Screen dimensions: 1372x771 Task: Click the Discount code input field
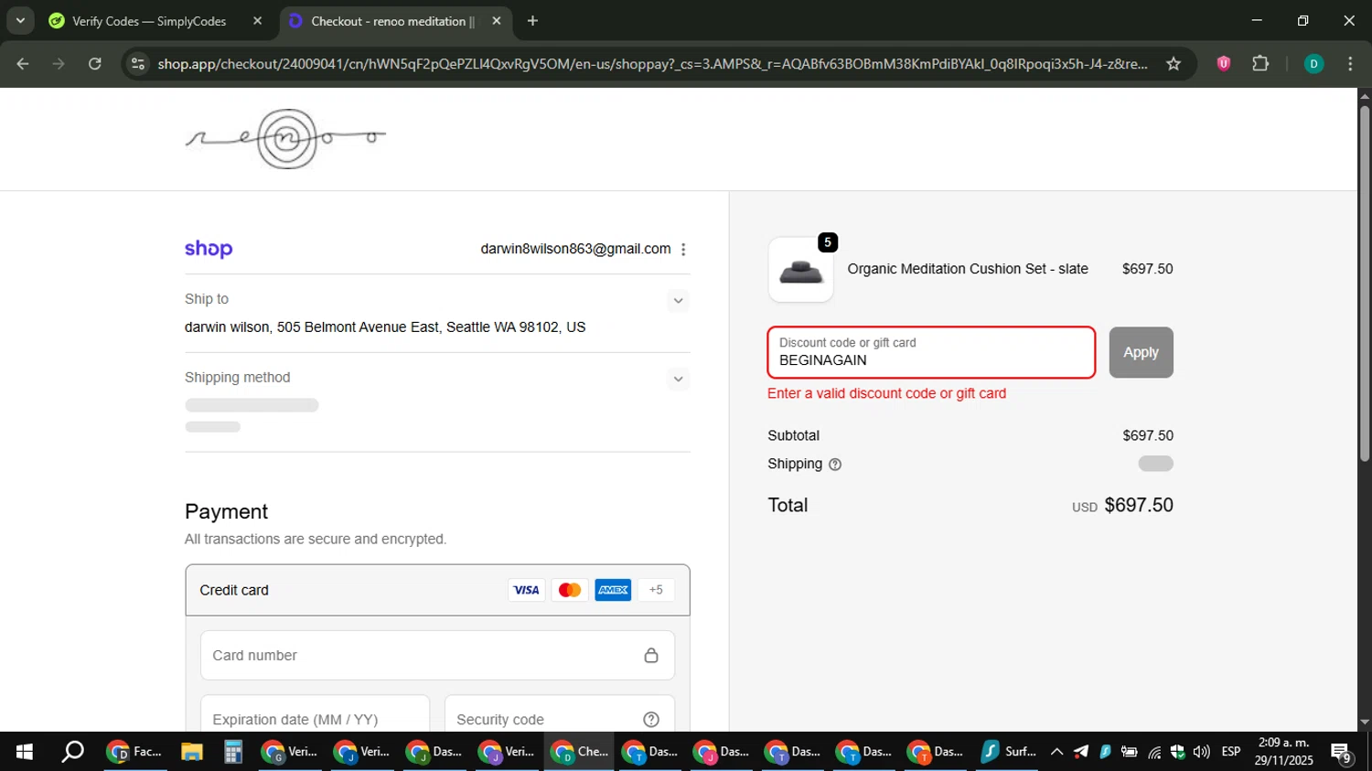click(931, 352)
